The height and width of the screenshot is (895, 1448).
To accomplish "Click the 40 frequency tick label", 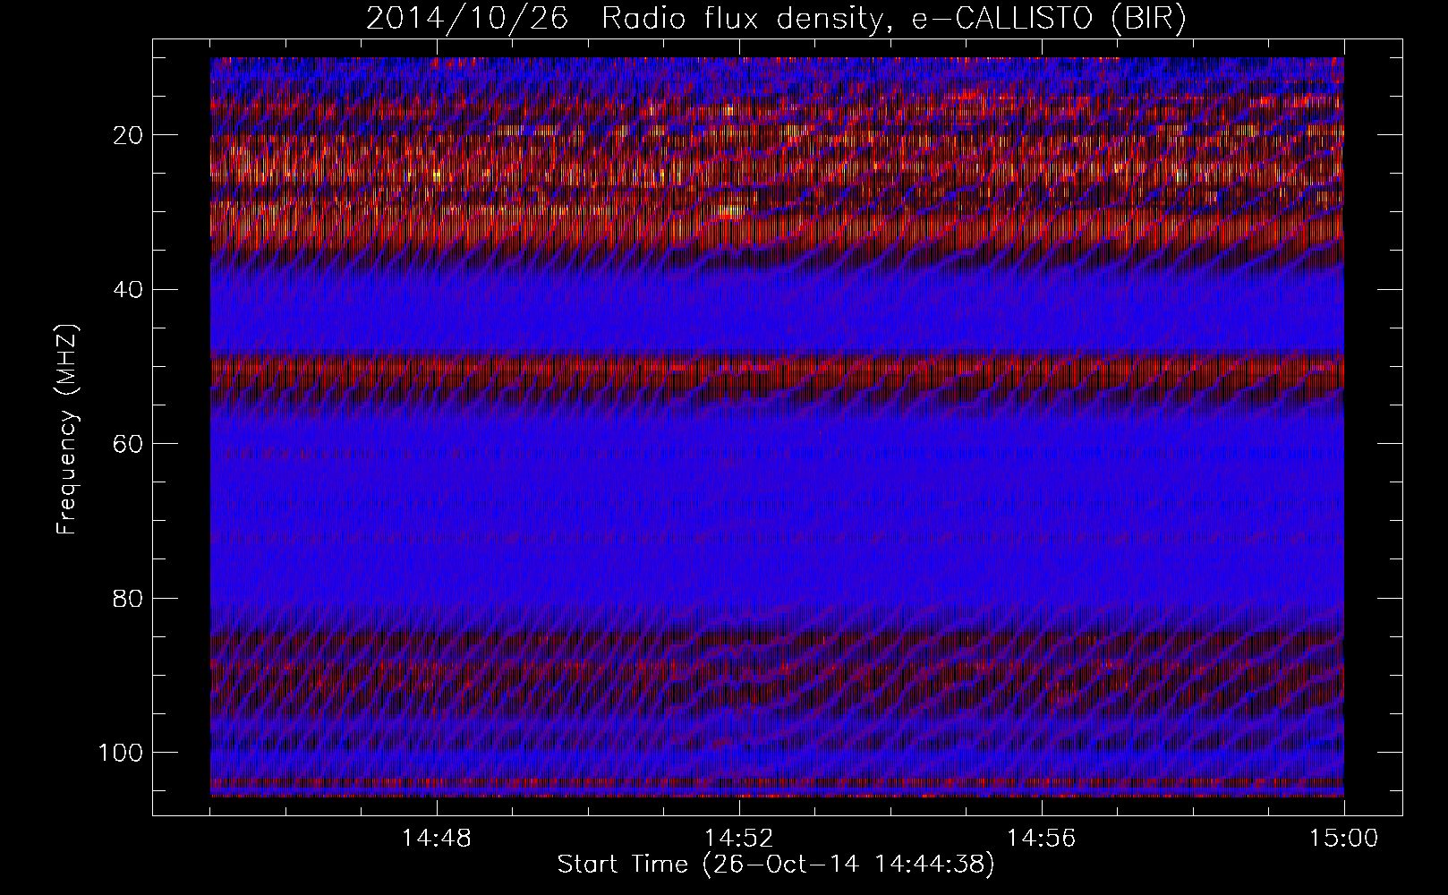I will pyautogui.click(x=129, y=290).
